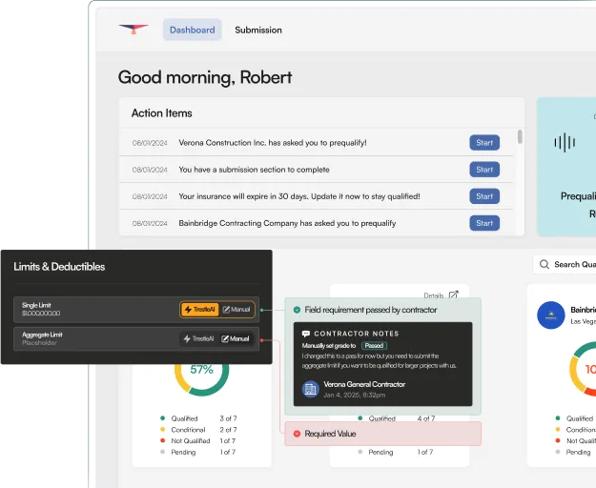Select TrestleAI for Single Limit
Viewport: 596px width, 488px height.
[199, 310]
